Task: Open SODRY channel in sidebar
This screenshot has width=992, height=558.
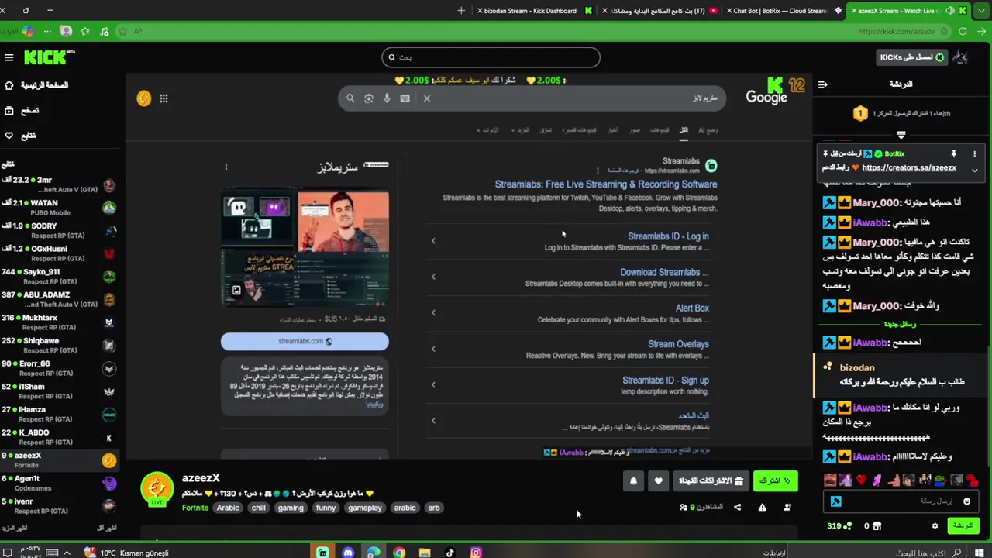Action: (x=58, y=231)
